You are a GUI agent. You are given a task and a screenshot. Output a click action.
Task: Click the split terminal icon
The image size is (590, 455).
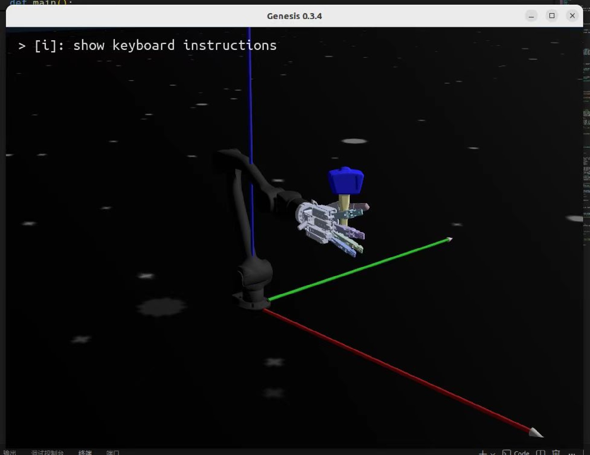(540, 453)
